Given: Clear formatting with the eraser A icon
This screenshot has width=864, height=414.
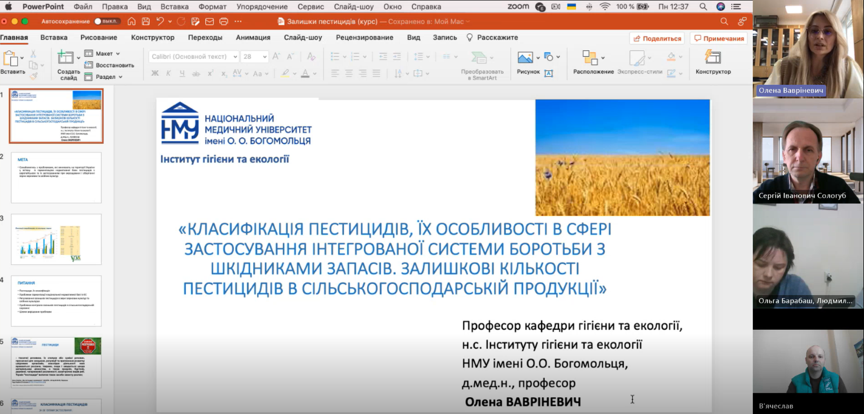Looking at the screenshot, I should (311, 56).
